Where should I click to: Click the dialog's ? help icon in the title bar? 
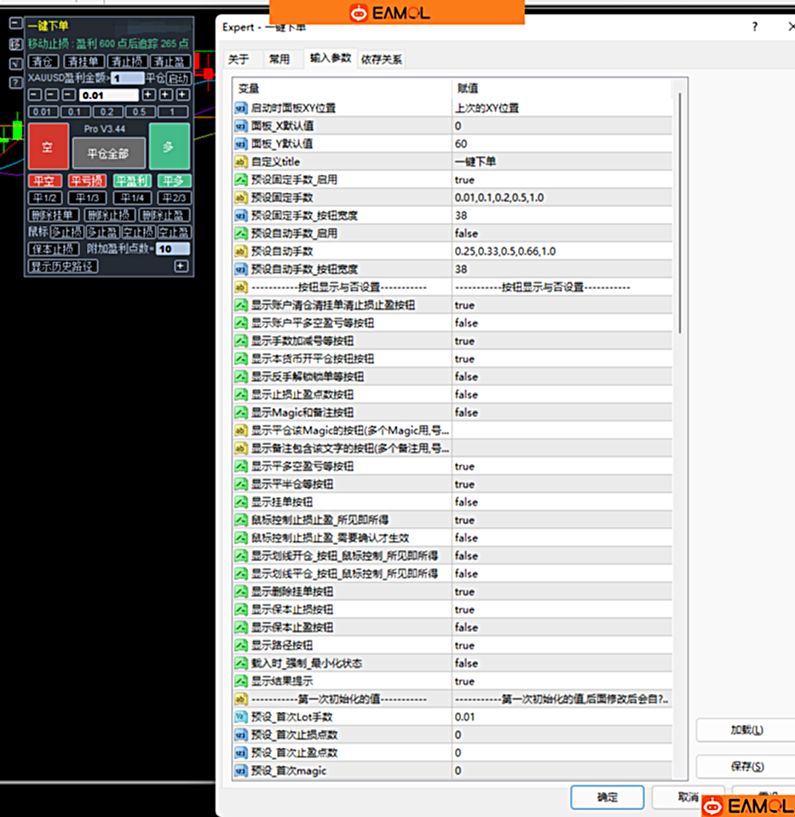pos(754,27)
